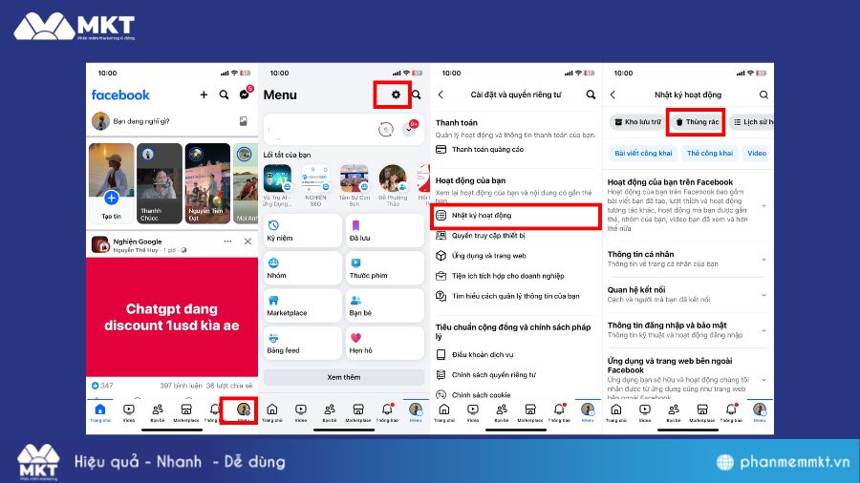Tap 'Bạn đang nghĩ gì?' status field
Screen dimensions: 860x483
tap(141, 121)
